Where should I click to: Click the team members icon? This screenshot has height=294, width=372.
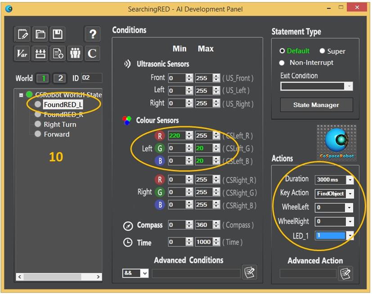coord(75,53)
